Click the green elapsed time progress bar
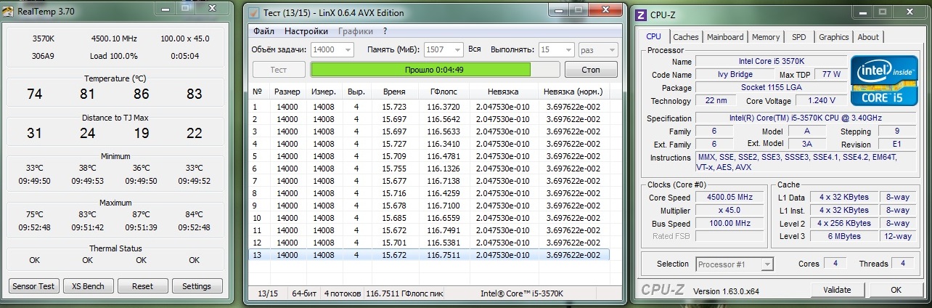Image resolution: width=932 pixels, height=308 pixels. [x=420, y=70]
